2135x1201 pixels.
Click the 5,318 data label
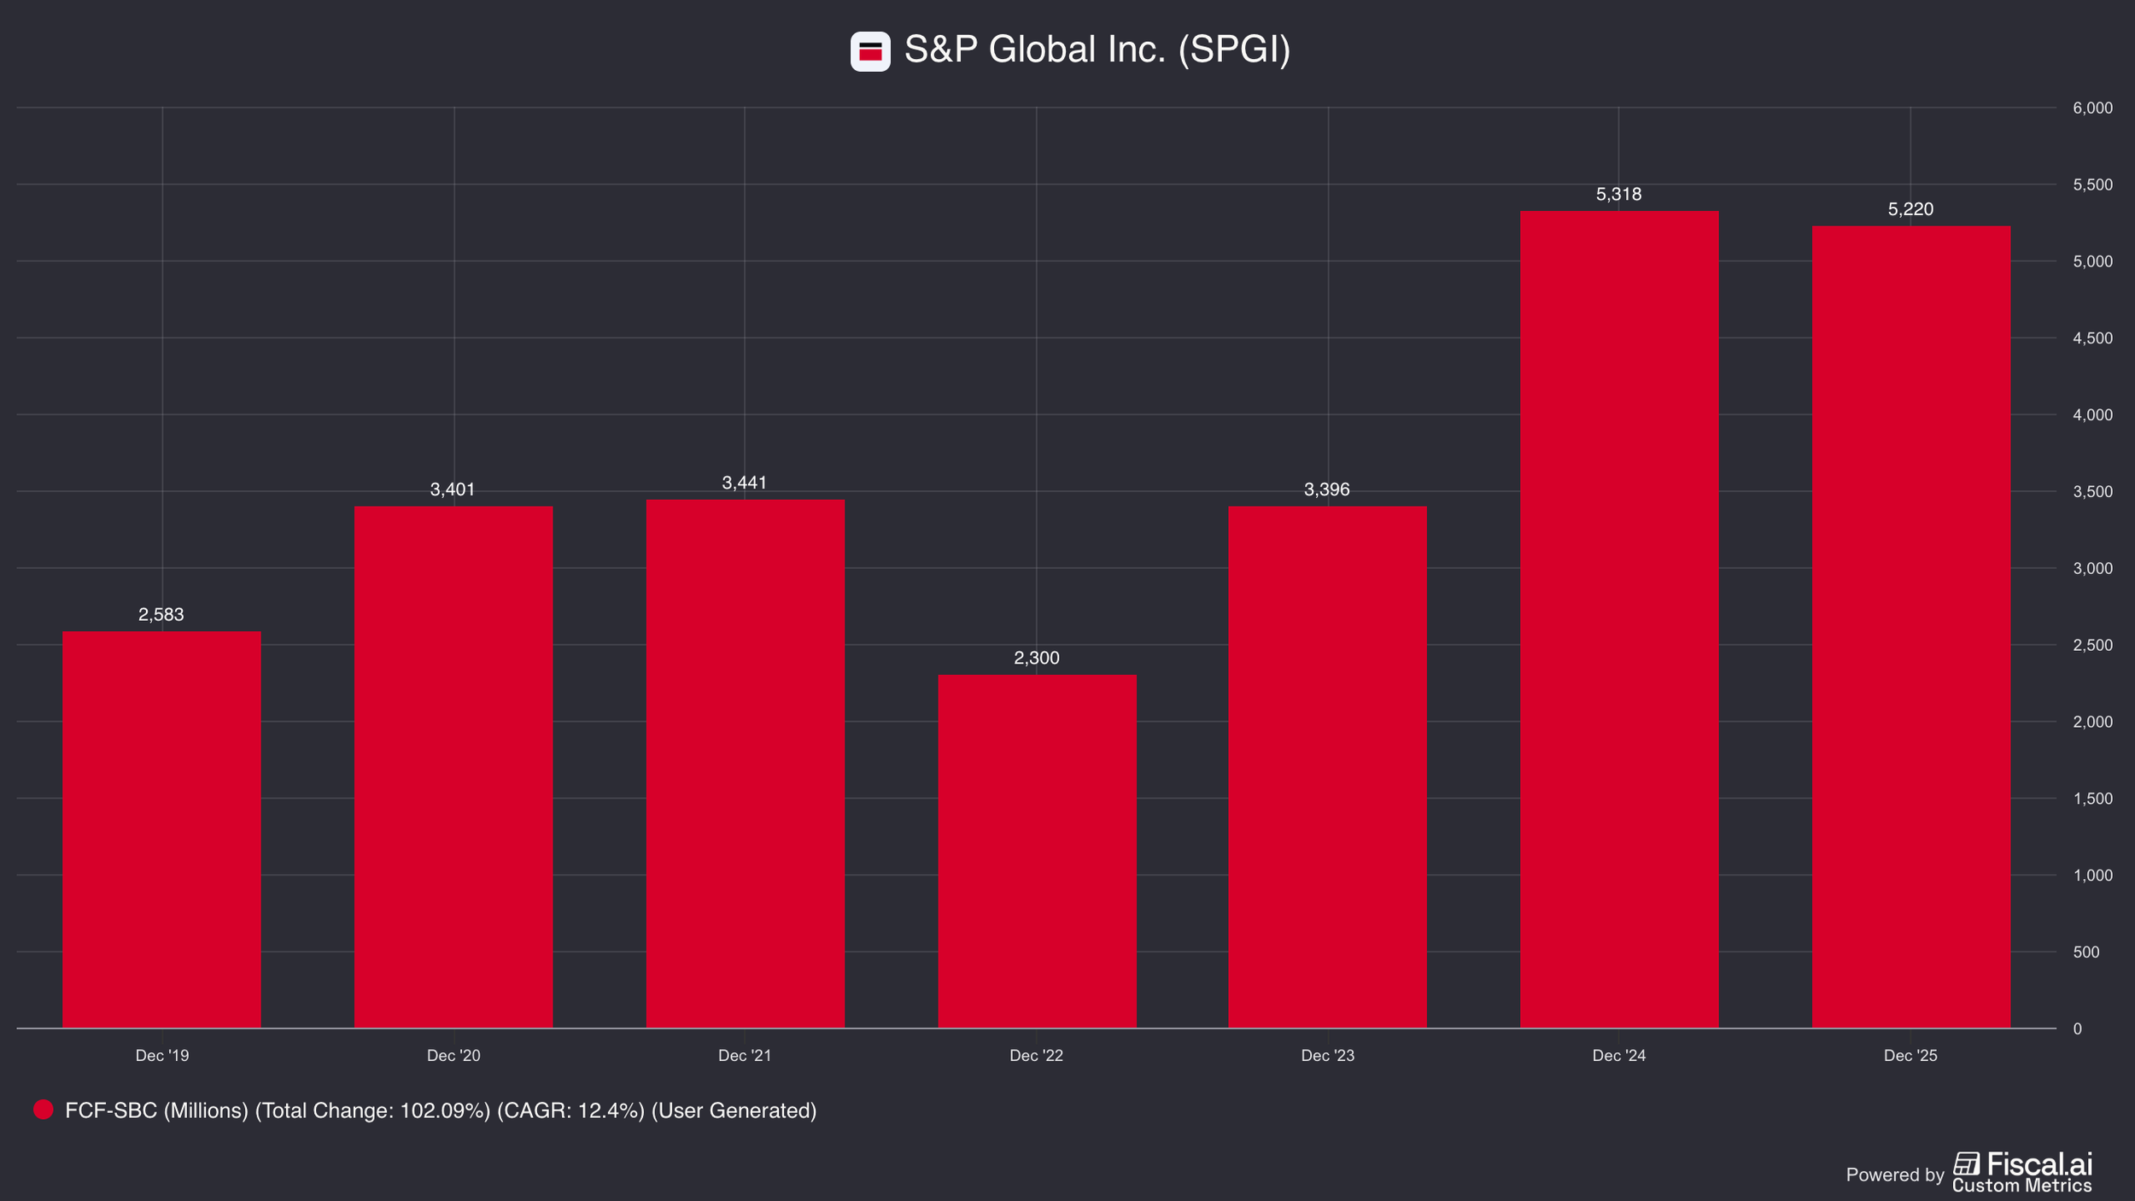pos(1618,194)
